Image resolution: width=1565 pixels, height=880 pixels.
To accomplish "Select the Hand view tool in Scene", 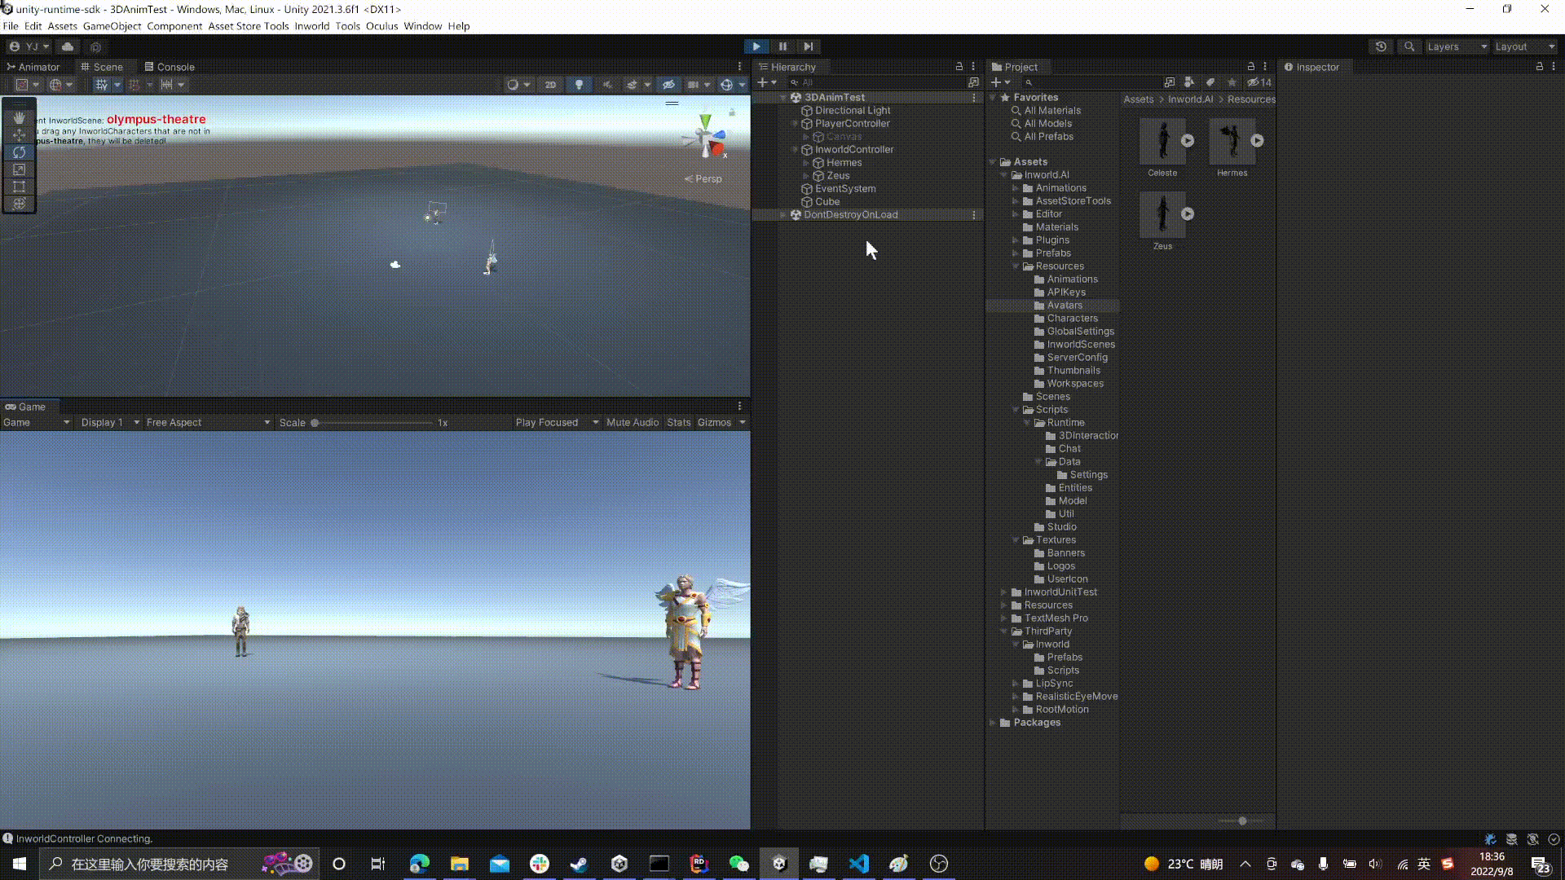I will [19, 117].
